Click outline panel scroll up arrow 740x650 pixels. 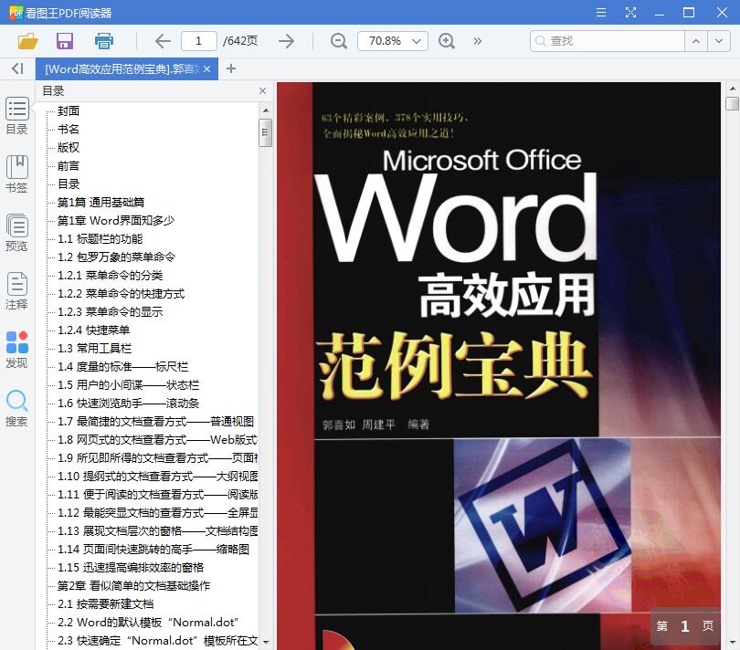point(266,110)
